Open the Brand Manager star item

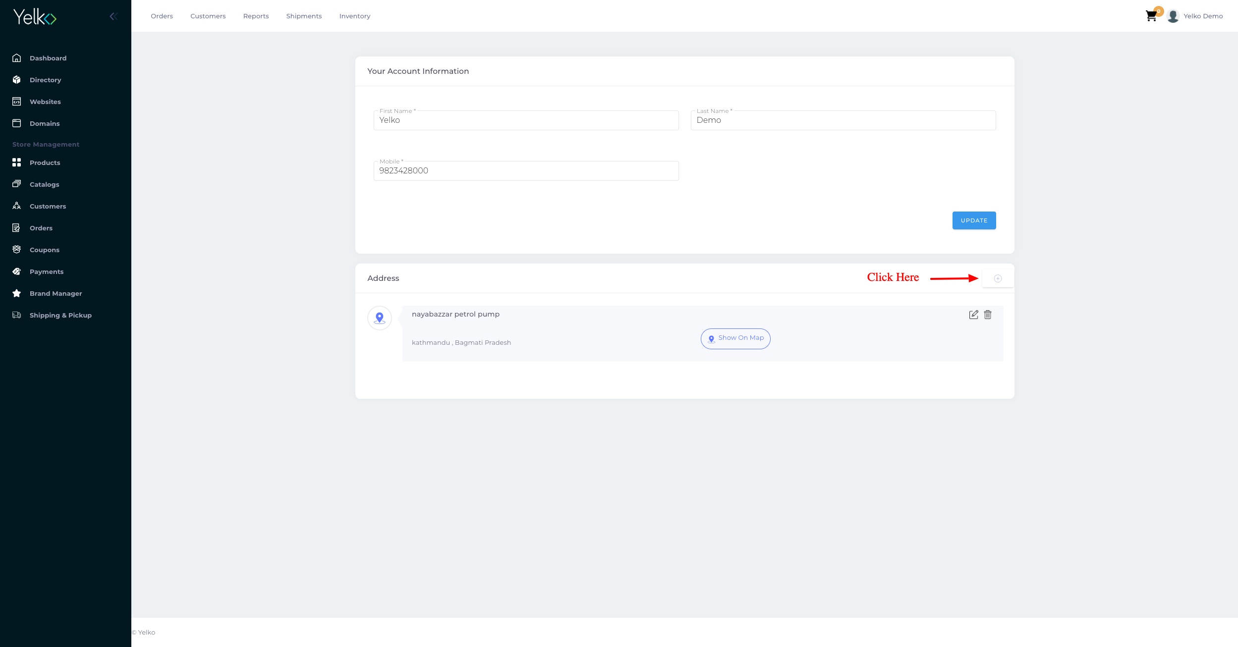56,293
